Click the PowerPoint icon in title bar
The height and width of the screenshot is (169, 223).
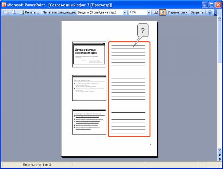tap(4, 5)
